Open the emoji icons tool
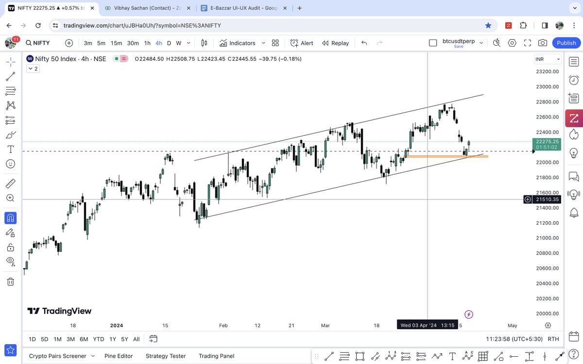 [x=10, y=164]
